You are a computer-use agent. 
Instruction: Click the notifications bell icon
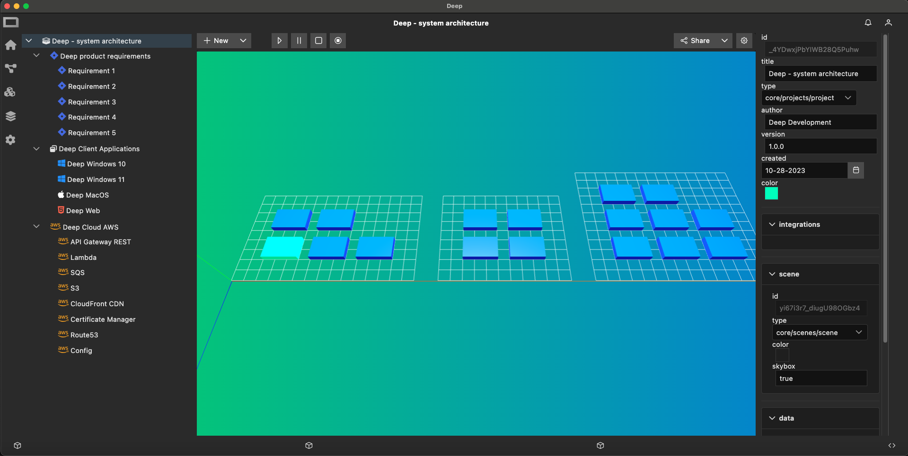(868, 23)
